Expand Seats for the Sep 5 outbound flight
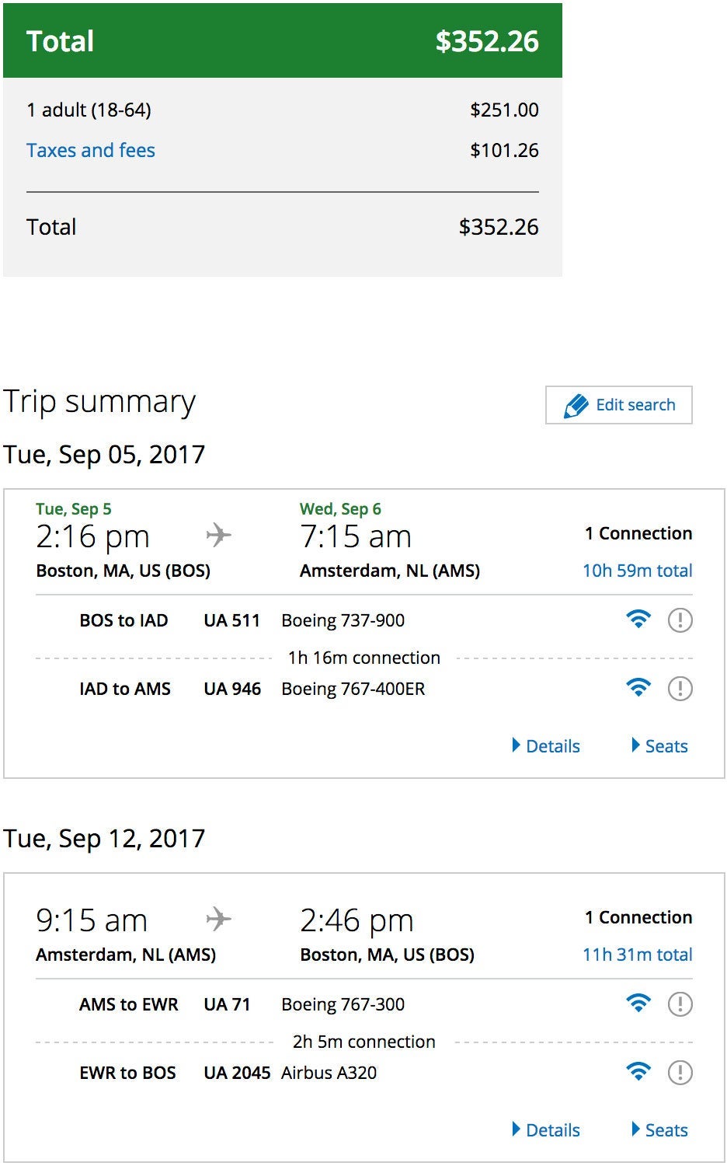This screenshot has width=727, height=1166. pos(659,746)
